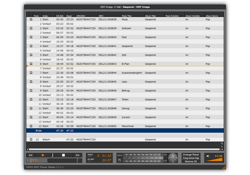Click the LRA loudness range meter

[143, 158]
